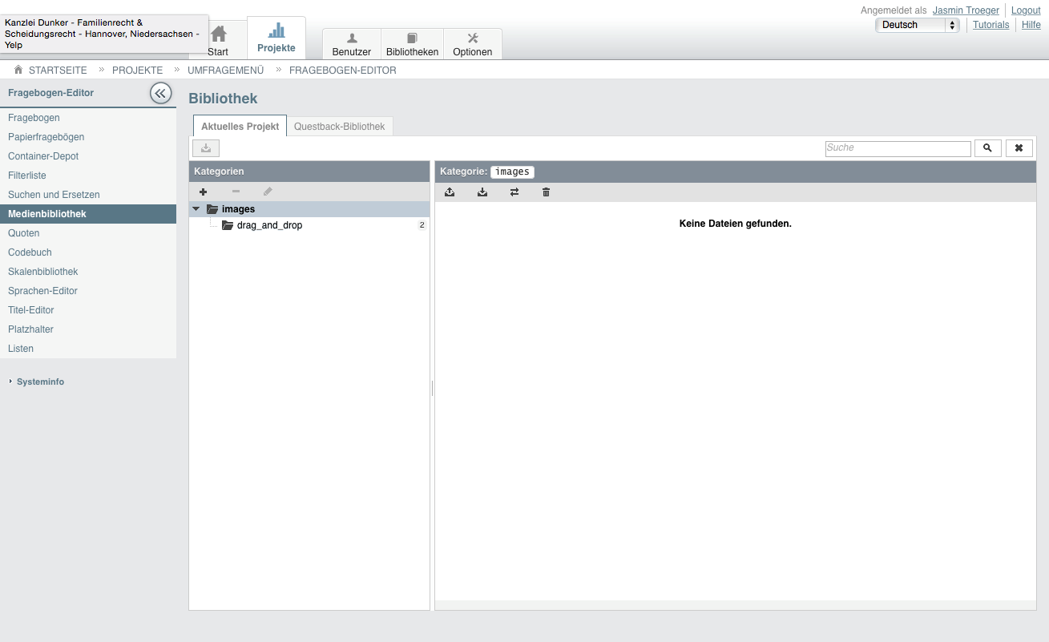Open Codebuch in the sidebar
1049x642 pixels.
(x=88, y=252)
